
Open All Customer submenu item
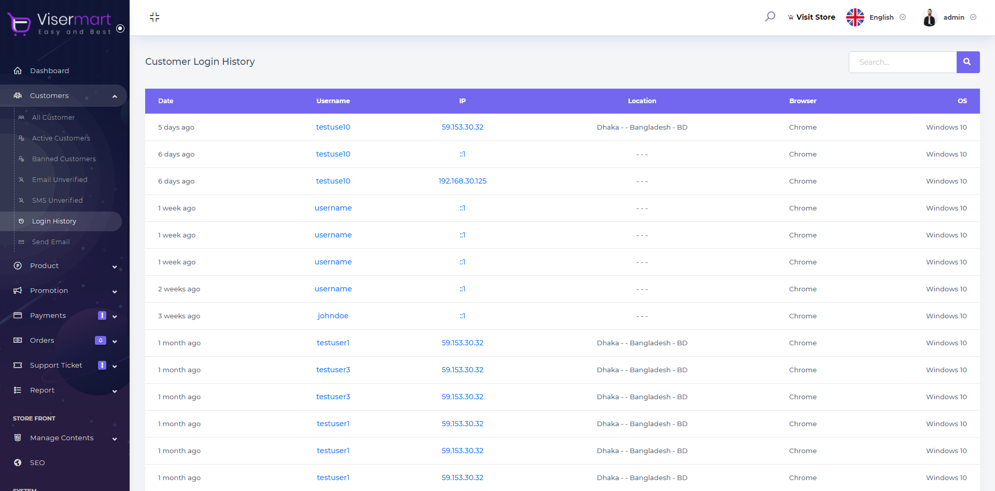pyautogui.click(x=53, y=117)
